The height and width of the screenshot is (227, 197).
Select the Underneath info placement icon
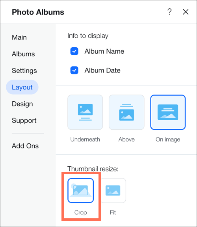(85, 112)
